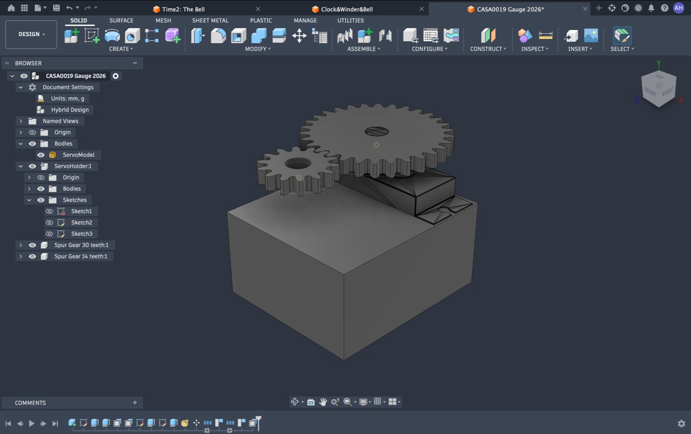Expand Spur Gear 30 teeth:1 node

click(21, 245)
